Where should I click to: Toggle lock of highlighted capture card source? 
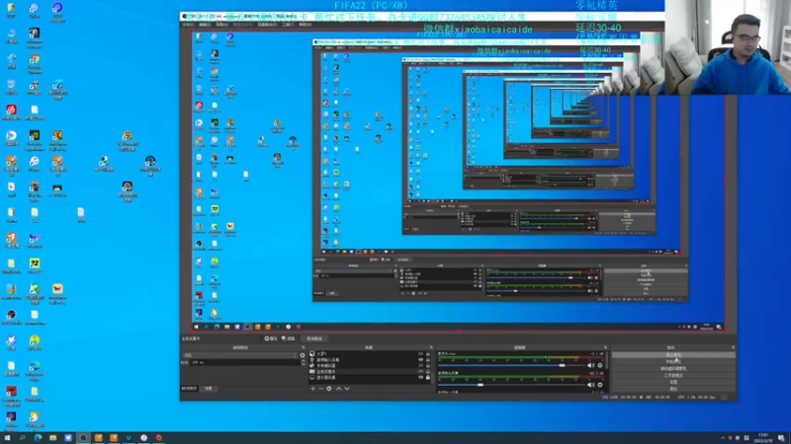[x=428, y=372]
